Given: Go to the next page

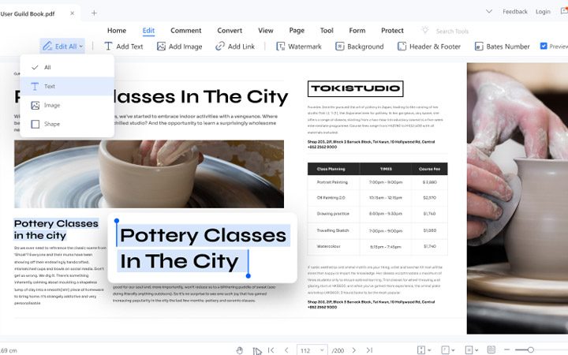Looking at the screenshot, I should pos(354,350).
